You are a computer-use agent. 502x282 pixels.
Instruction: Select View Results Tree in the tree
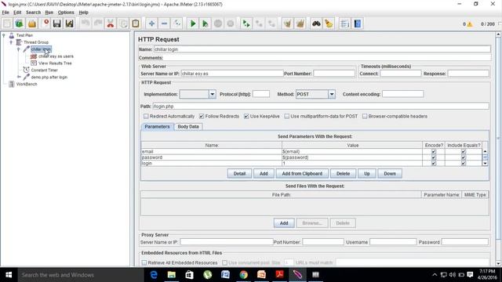tap(55, 63)
